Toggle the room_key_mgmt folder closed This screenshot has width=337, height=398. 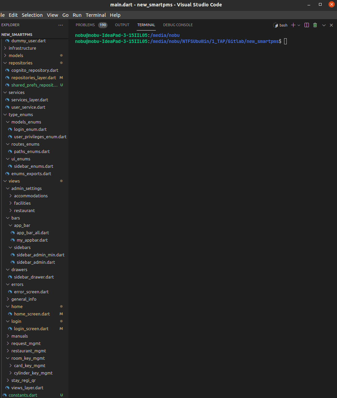pyautogui.click(x=28, y=358)
